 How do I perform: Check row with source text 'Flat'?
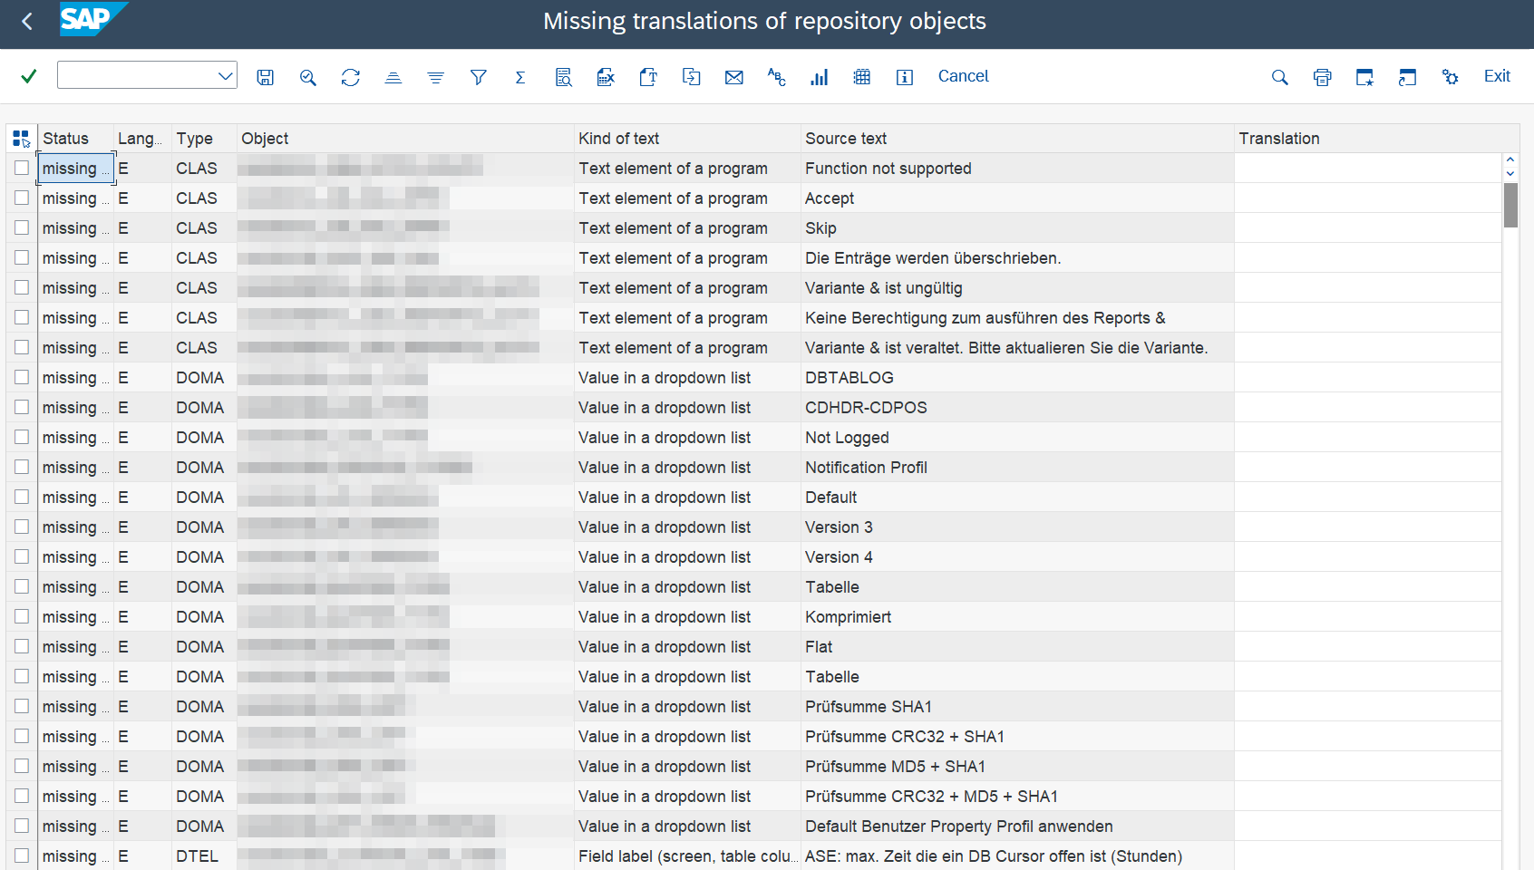coord(22,646)
